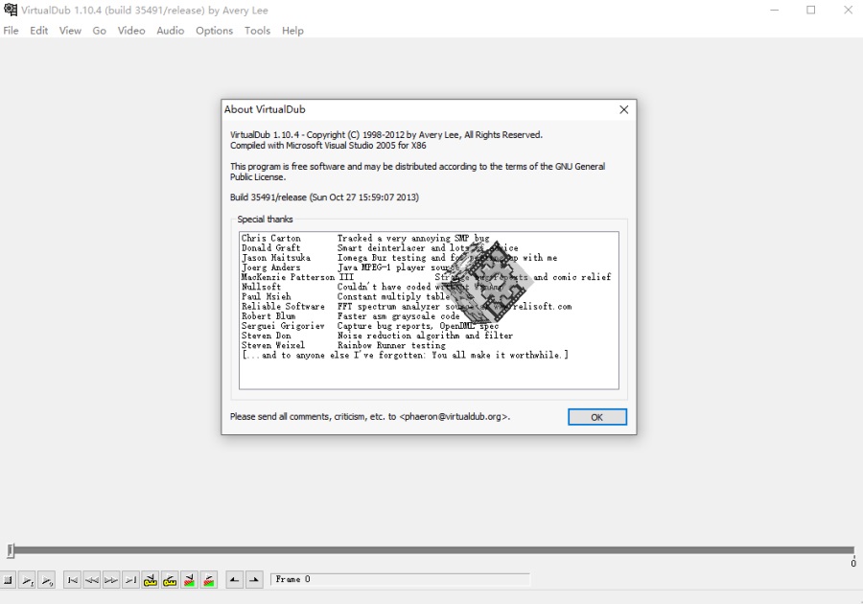Scan backward for previous scene
The width and height of the screenshot is (863, 604).
[189, 580]
